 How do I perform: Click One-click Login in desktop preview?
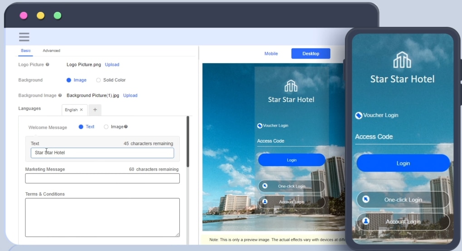292,186
